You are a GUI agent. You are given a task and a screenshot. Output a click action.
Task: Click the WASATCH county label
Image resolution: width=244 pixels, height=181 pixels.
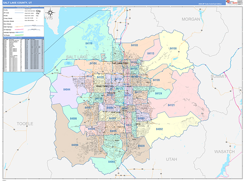pyautogui.click(x=224, y=151)
